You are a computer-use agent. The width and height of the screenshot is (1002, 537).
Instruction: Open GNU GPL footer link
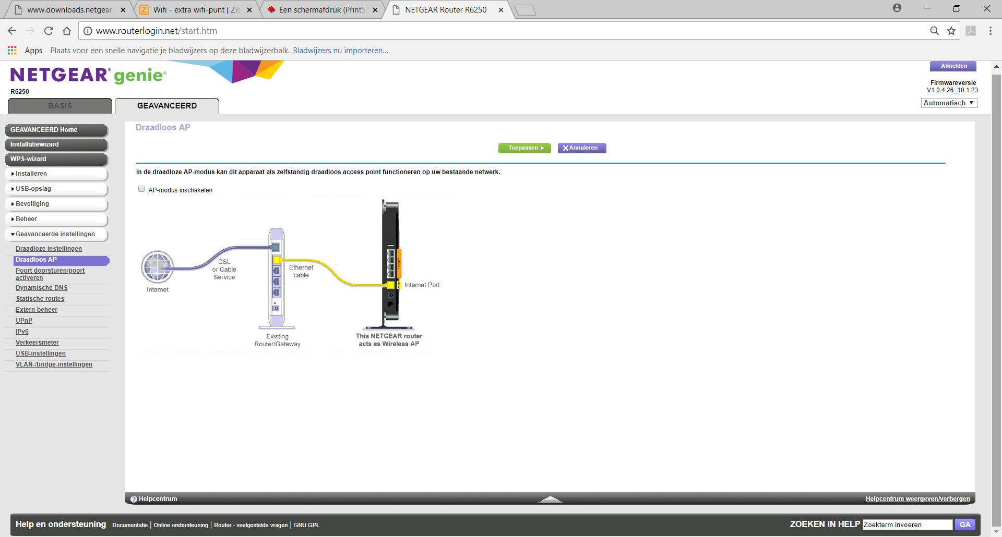tap(306, 525)
